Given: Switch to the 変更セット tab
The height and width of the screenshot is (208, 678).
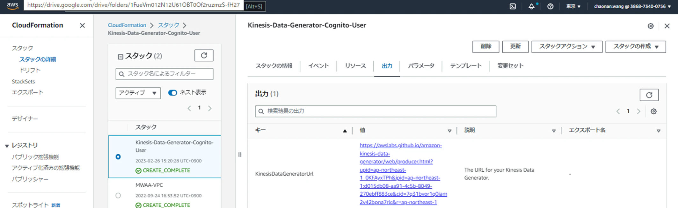Looking at the screenshot, I should click(510, 66).
